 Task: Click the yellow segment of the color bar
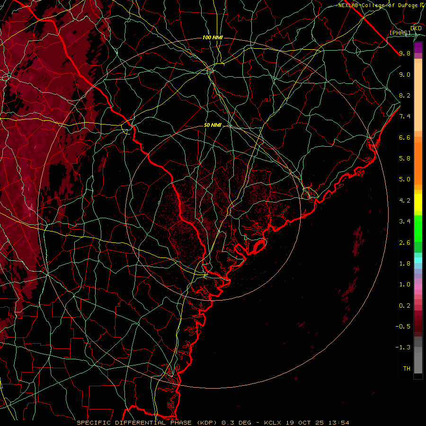click(418, 203)
